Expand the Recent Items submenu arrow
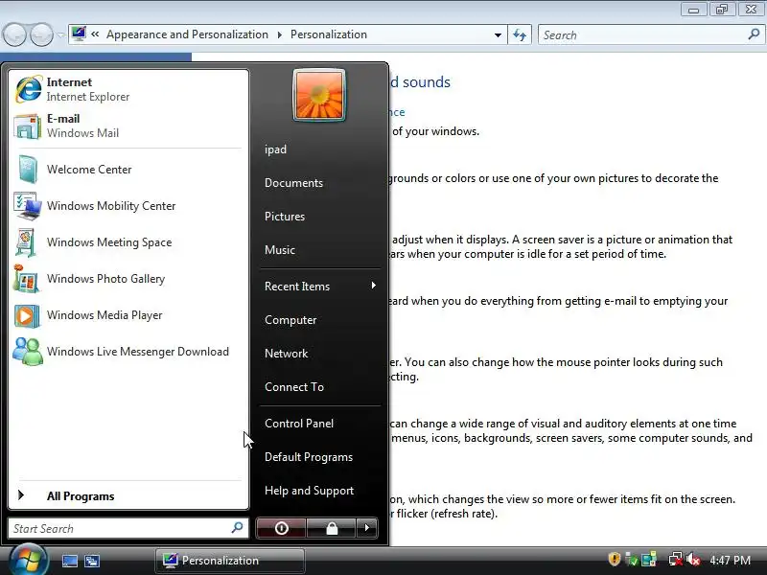The width and height of the screenshot is (767, 575). 373,285
